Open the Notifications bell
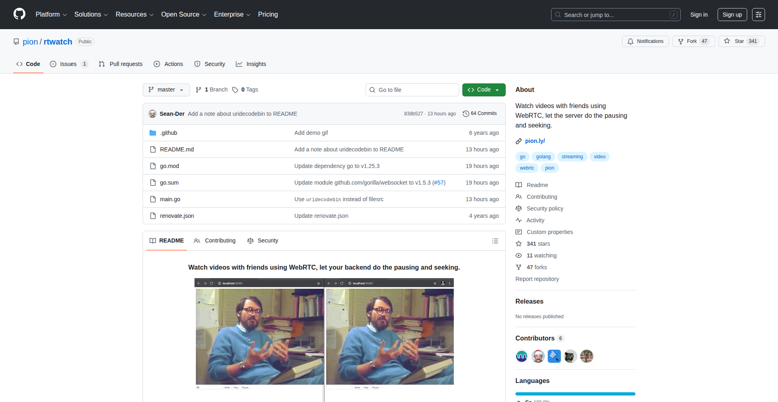The height and width of the screenshot is (402, 778). point(645,41)
